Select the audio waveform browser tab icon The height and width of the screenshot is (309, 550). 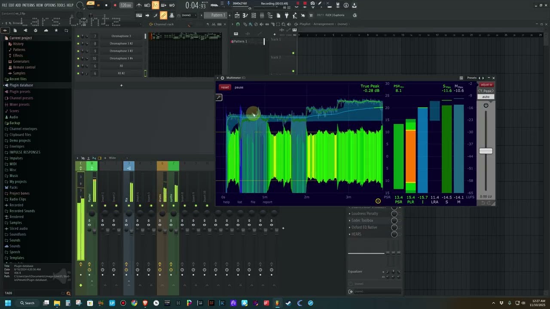5,30
